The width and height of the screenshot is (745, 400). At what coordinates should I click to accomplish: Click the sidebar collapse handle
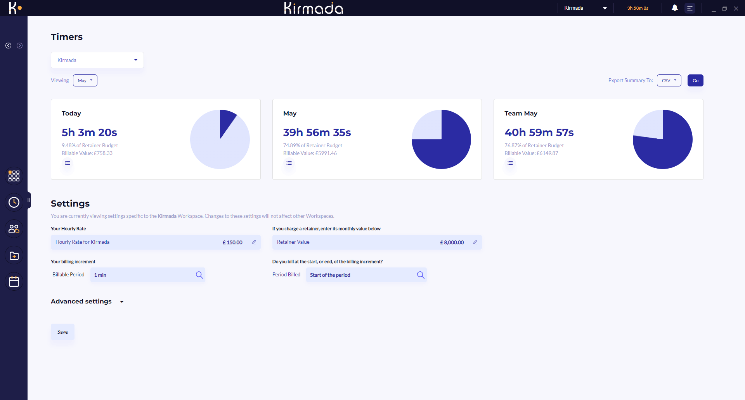tap(29, 200)
